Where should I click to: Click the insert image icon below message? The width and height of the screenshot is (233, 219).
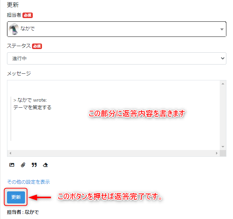coord(12,165)
